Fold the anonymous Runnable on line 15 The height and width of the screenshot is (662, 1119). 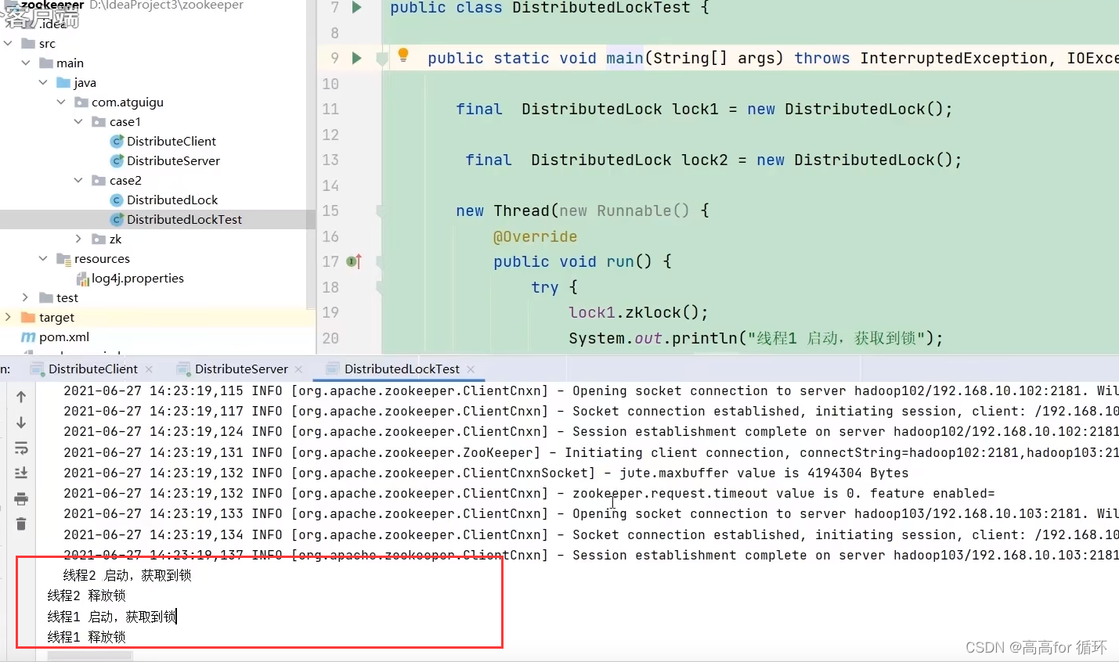coord(381,210)
